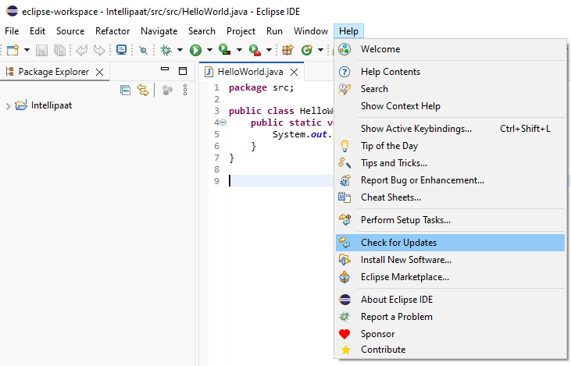Image resolution: width=571 pixels, height=366 pixels.
Task: Click the Eclipse logo in title bar
Action: 12,11
